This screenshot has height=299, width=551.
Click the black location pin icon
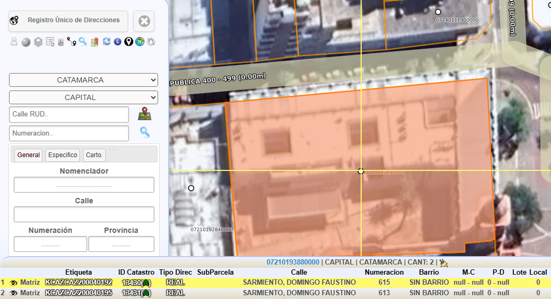(x=128, y=42)
